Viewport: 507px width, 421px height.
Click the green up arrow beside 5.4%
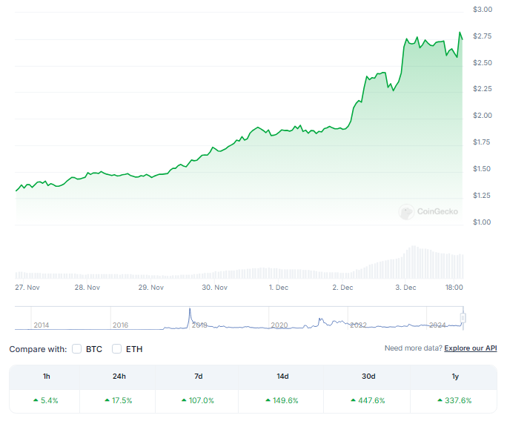click(35, 401)
